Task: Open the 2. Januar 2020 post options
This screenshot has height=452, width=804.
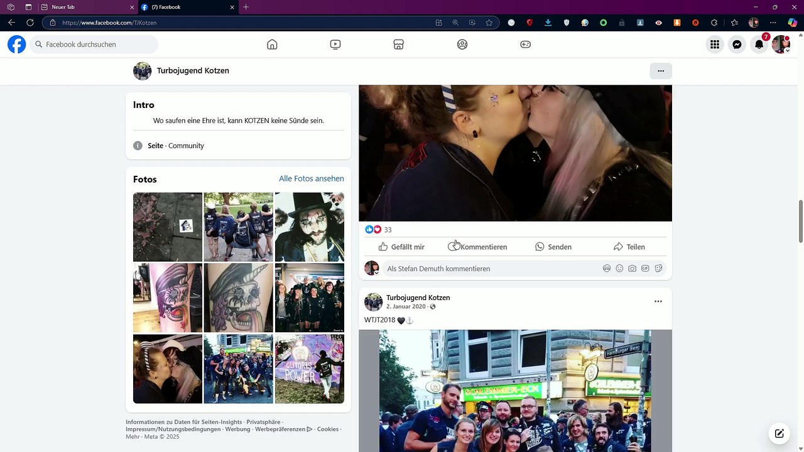Action: [658, 301]
